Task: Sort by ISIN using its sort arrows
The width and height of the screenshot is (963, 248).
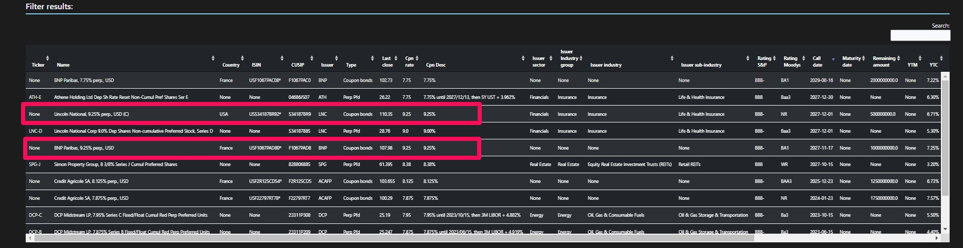Action: (282, 58)
